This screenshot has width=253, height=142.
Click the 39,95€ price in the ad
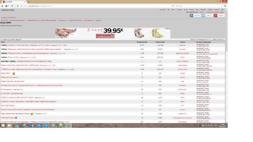113,30
